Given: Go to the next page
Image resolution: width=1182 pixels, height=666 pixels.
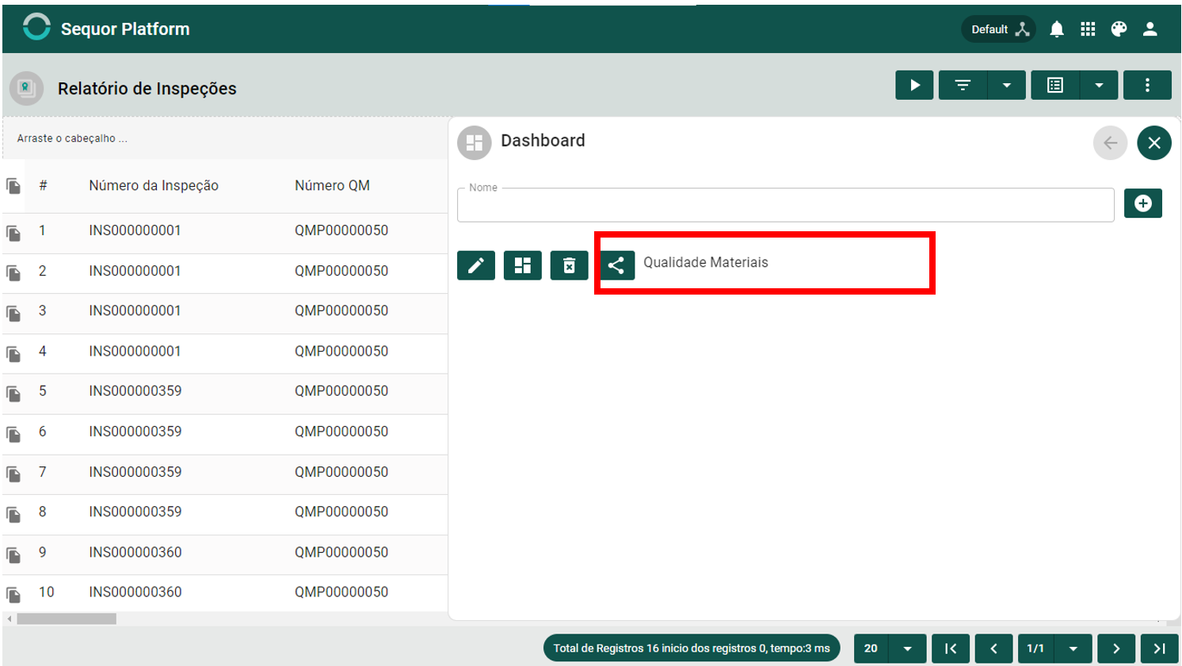Looking at the screenshot, I should (x=1116, y=648).
